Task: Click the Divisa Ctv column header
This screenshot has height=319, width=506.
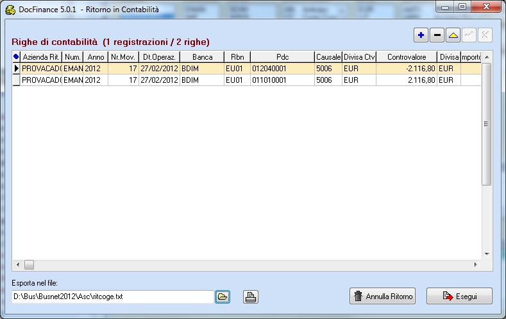Action: click(359, 57)
